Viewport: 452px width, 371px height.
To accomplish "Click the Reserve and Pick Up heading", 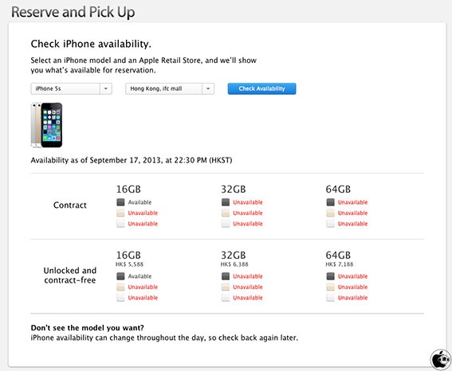I will click(73, 12).
